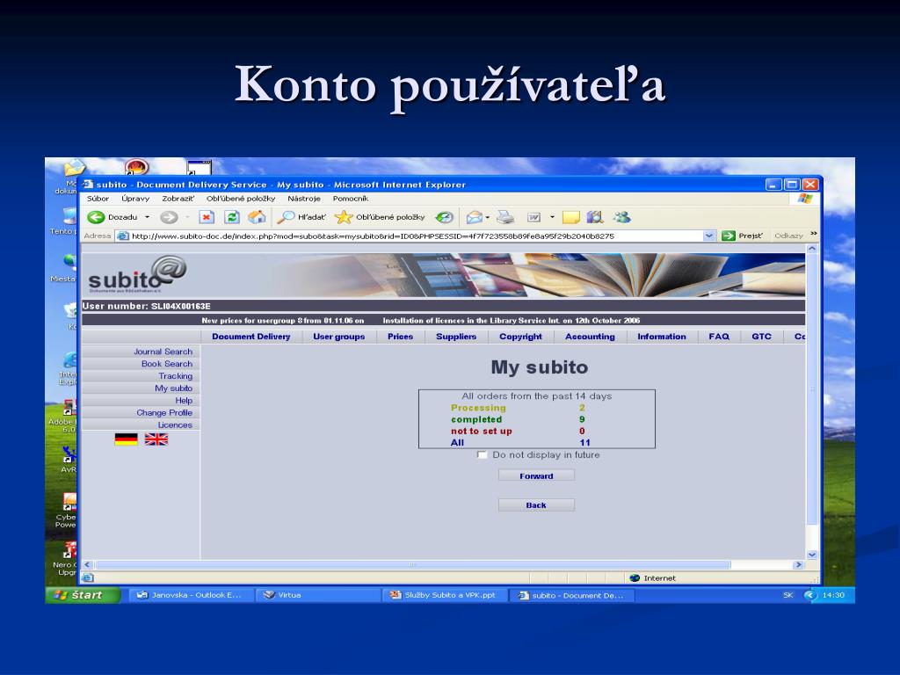Open User groups nav tab
Image resolution: width=900 pixels, height=675 pixels.
338,337
